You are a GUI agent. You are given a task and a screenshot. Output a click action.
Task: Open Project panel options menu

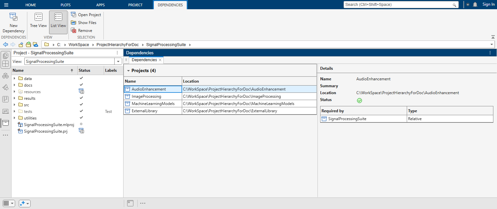pos(117,53)
